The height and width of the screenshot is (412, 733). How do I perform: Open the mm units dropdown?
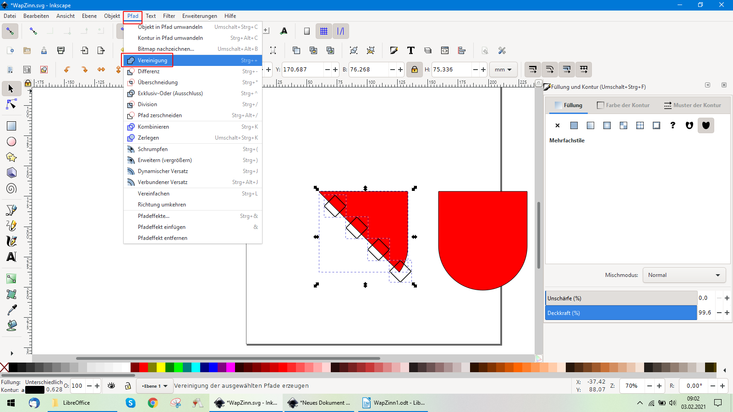pos(503,70)
